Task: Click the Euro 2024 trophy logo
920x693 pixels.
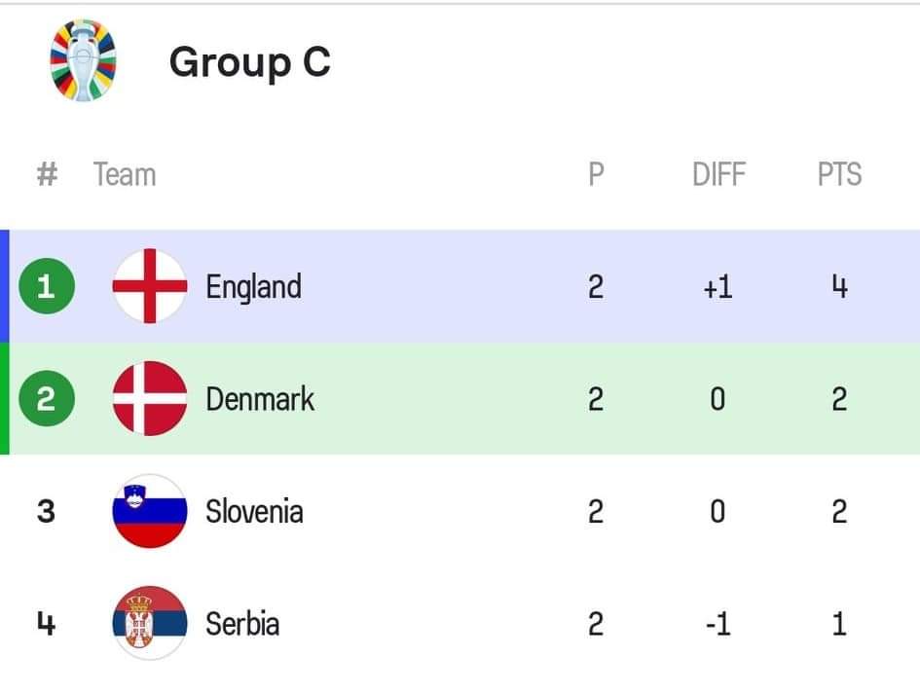Action: pos(83,60)
